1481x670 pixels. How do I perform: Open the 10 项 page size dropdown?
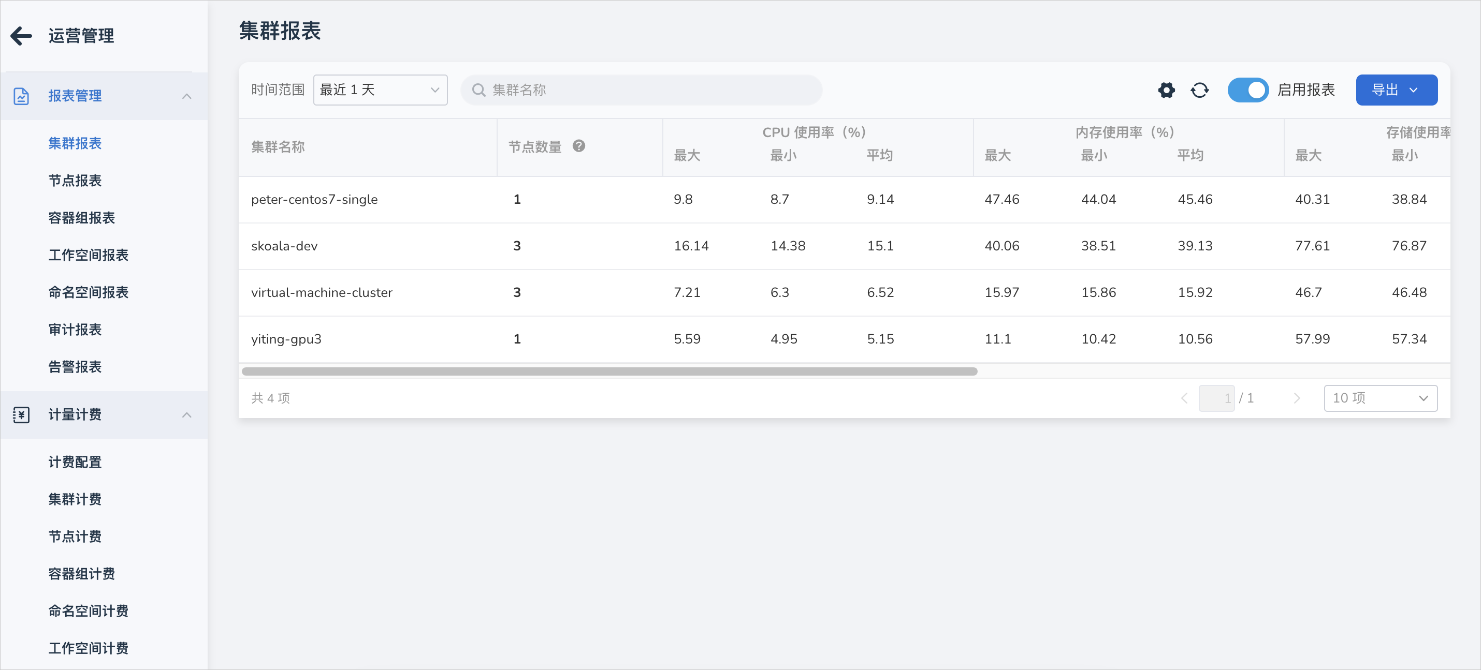[1381, 398]
